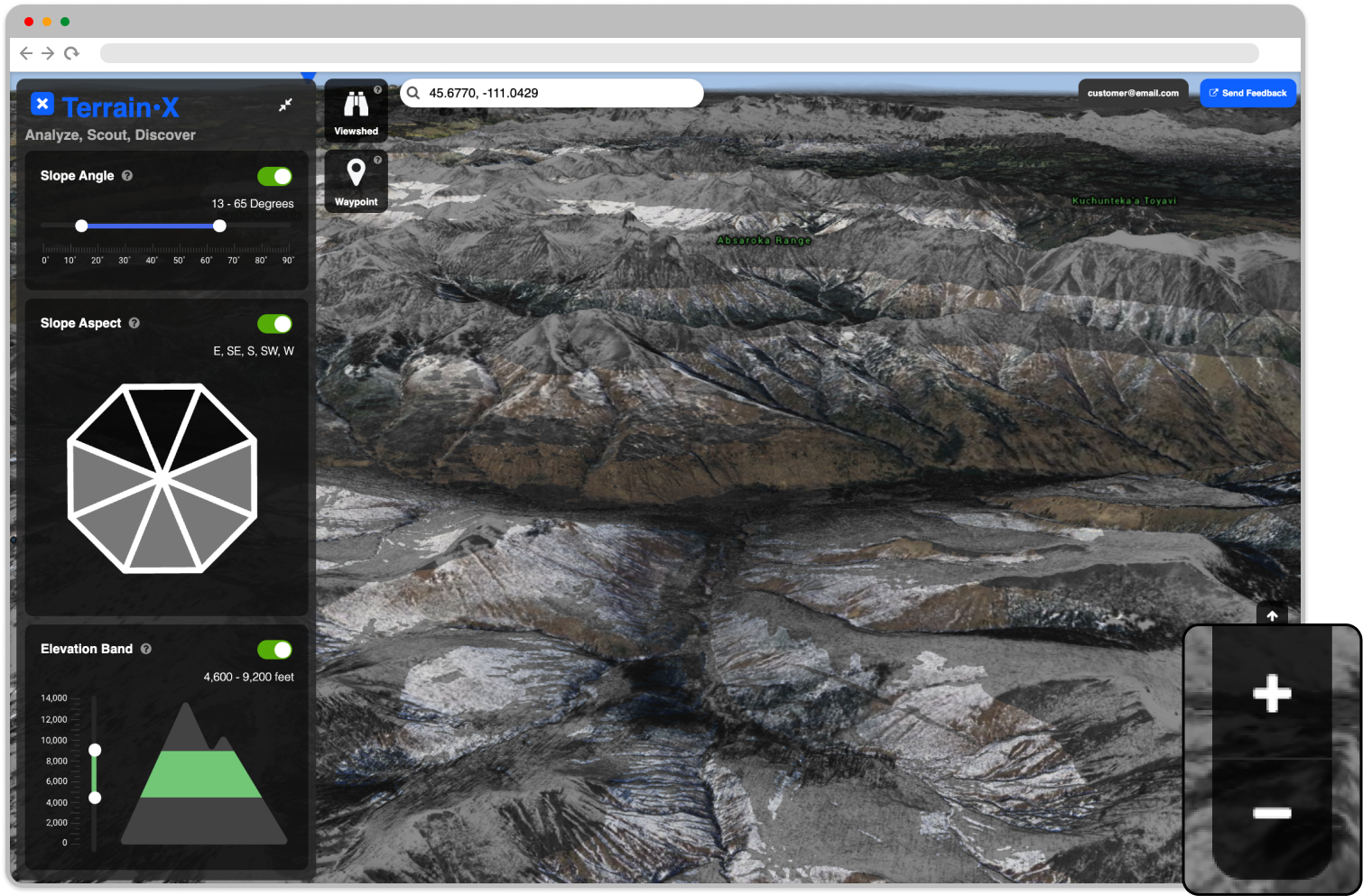
Task: Click the upper Slope Angle slider handle
Action: click(219, 226)
